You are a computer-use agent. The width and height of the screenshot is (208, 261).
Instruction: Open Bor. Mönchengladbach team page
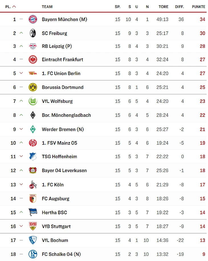click(x=66, y=115)
